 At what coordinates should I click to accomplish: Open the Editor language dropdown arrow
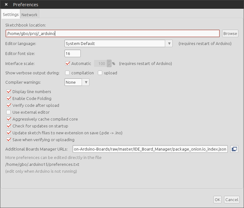pos(169,43)
